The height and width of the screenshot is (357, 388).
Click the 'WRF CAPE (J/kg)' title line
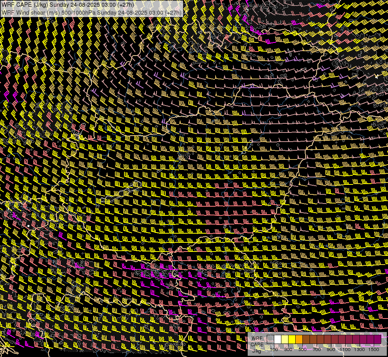coord(68,5)
